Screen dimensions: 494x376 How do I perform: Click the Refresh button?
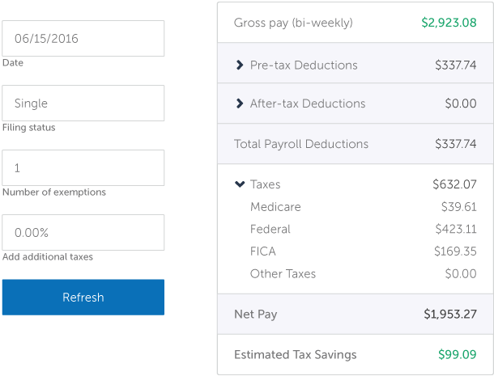pos(83,297)
